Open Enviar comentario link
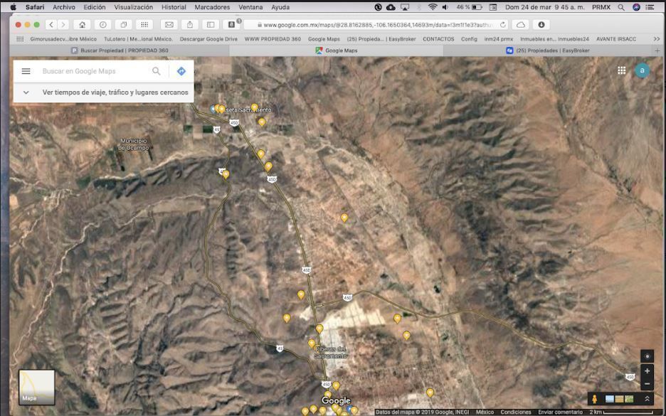666x416 pixels. tap(560, 412)
